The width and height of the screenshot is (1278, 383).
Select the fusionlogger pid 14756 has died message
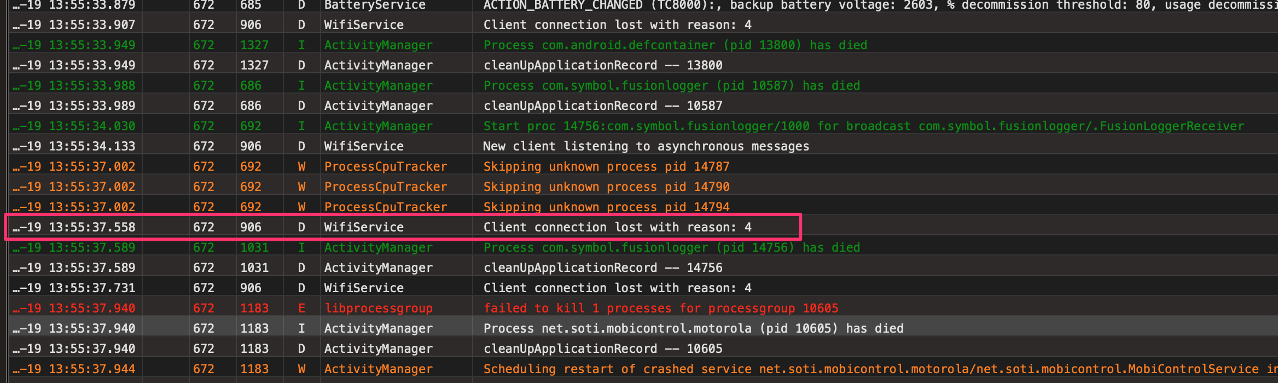[x=671, y=248]
